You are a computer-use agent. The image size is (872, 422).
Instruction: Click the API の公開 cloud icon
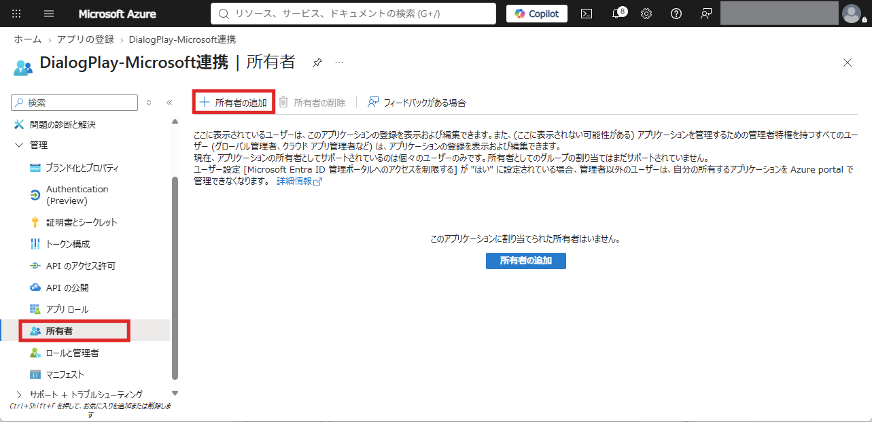pyautogui.click(x=35, y=287)
